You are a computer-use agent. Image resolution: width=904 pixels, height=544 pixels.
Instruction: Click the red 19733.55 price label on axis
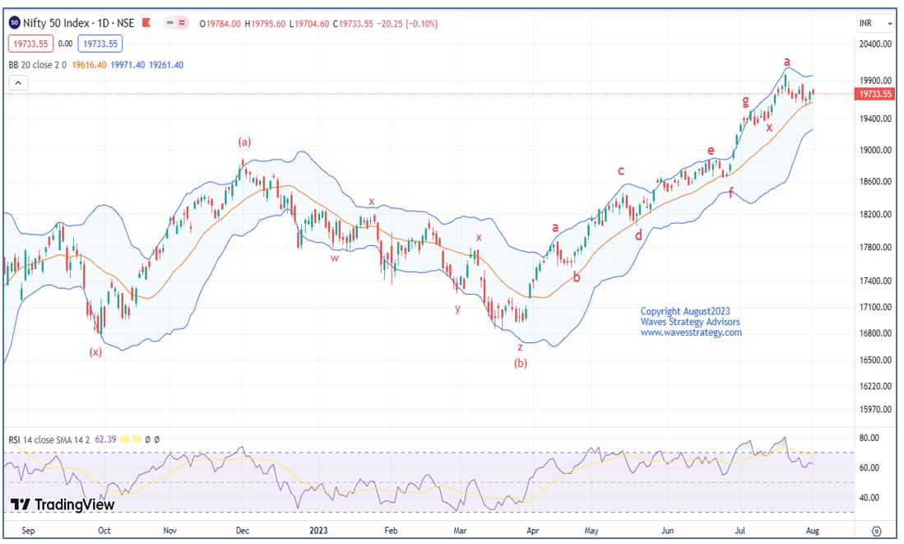point(874,94)
